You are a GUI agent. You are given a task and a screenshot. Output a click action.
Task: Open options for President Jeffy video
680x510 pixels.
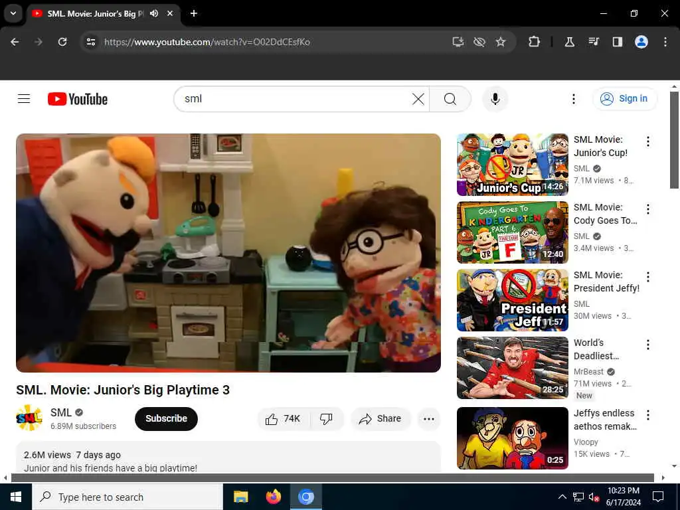click(x=648, y=277)
